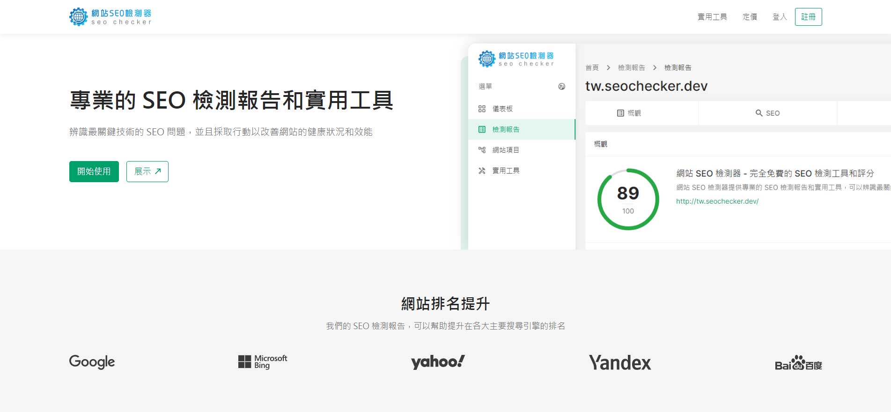The image size is (891, 412).
Task: Click the site project icon beside 網站項目
Action: [x=482, y=150]
